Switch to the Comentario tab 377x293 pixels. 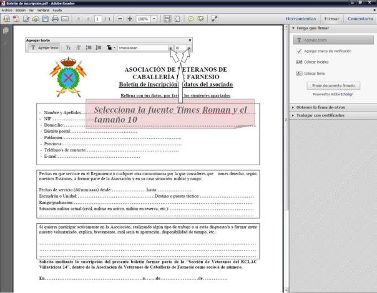click(360, 19)
